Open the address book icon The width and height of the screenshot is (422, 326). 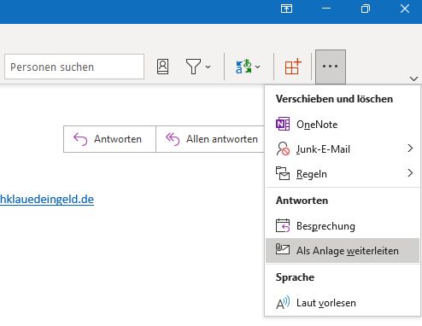tap(163, 67)
